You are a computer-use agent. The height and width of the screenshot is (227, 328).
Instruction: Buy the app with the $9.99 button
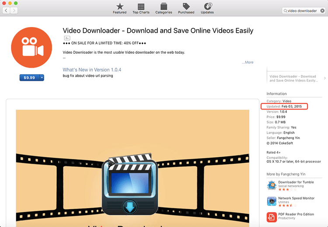[29, 78]
